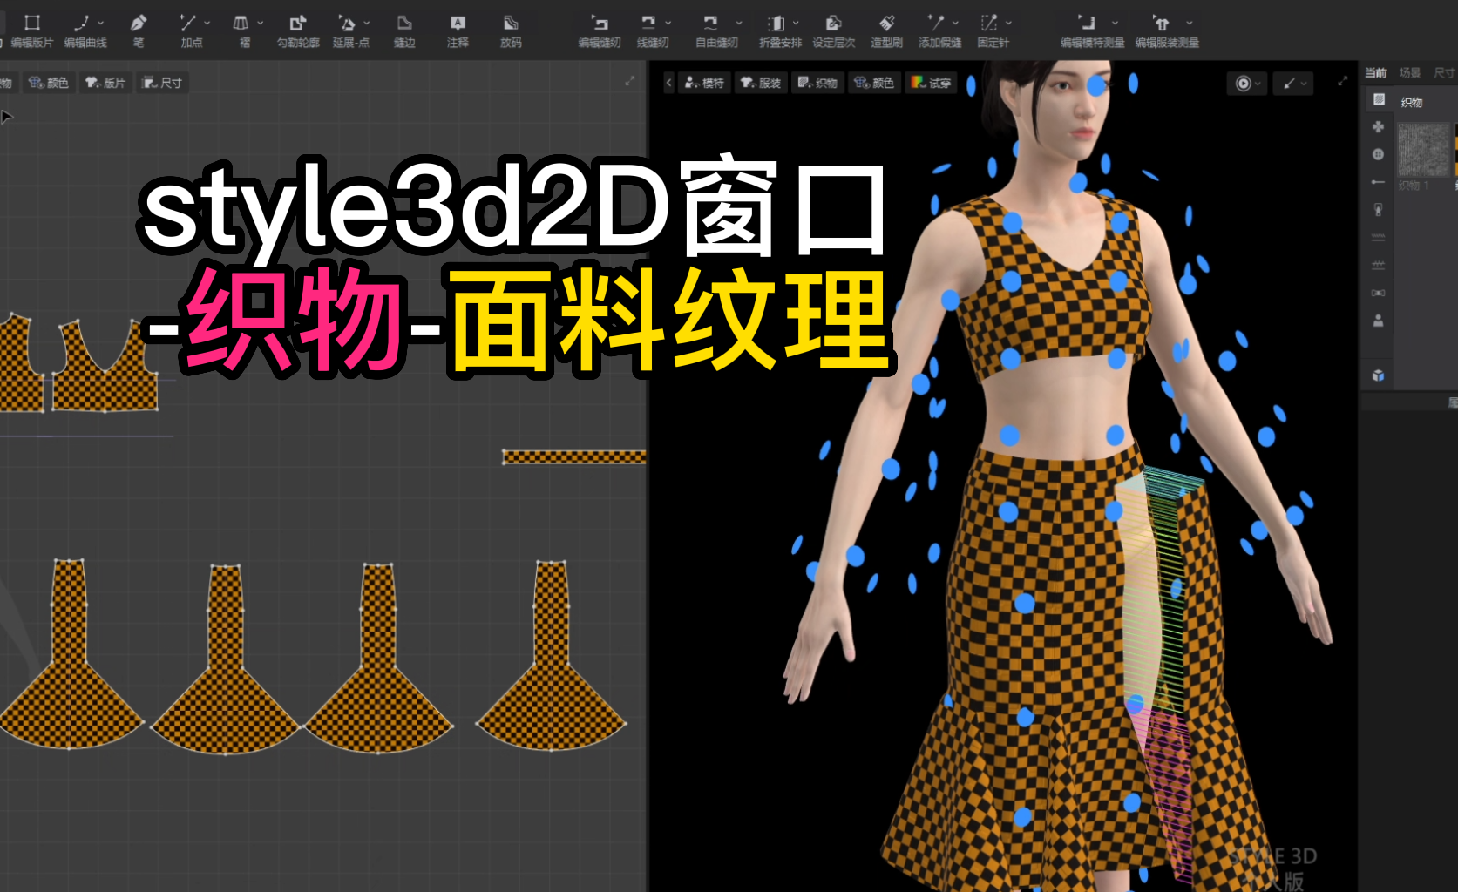Select the 褶 pleat tool

point(243,30)
